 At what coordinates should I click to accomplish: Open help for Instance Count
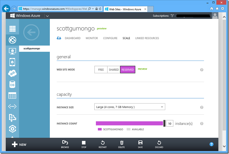tap(202, 124)
